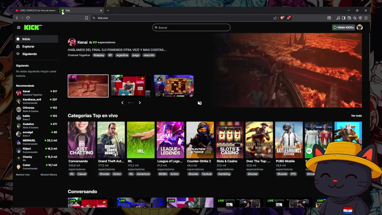
Task: Open the Over The Top WWI category card
Action: pos(259,140)
